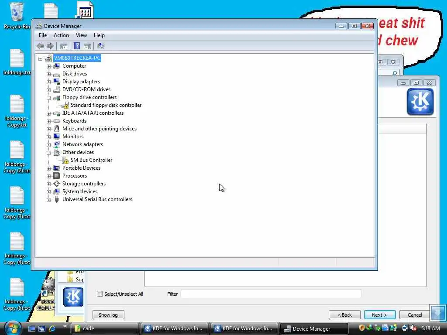The image size is (447, 335).
Task: Select the SM Bus Controller text
Action: coord(92,160)
